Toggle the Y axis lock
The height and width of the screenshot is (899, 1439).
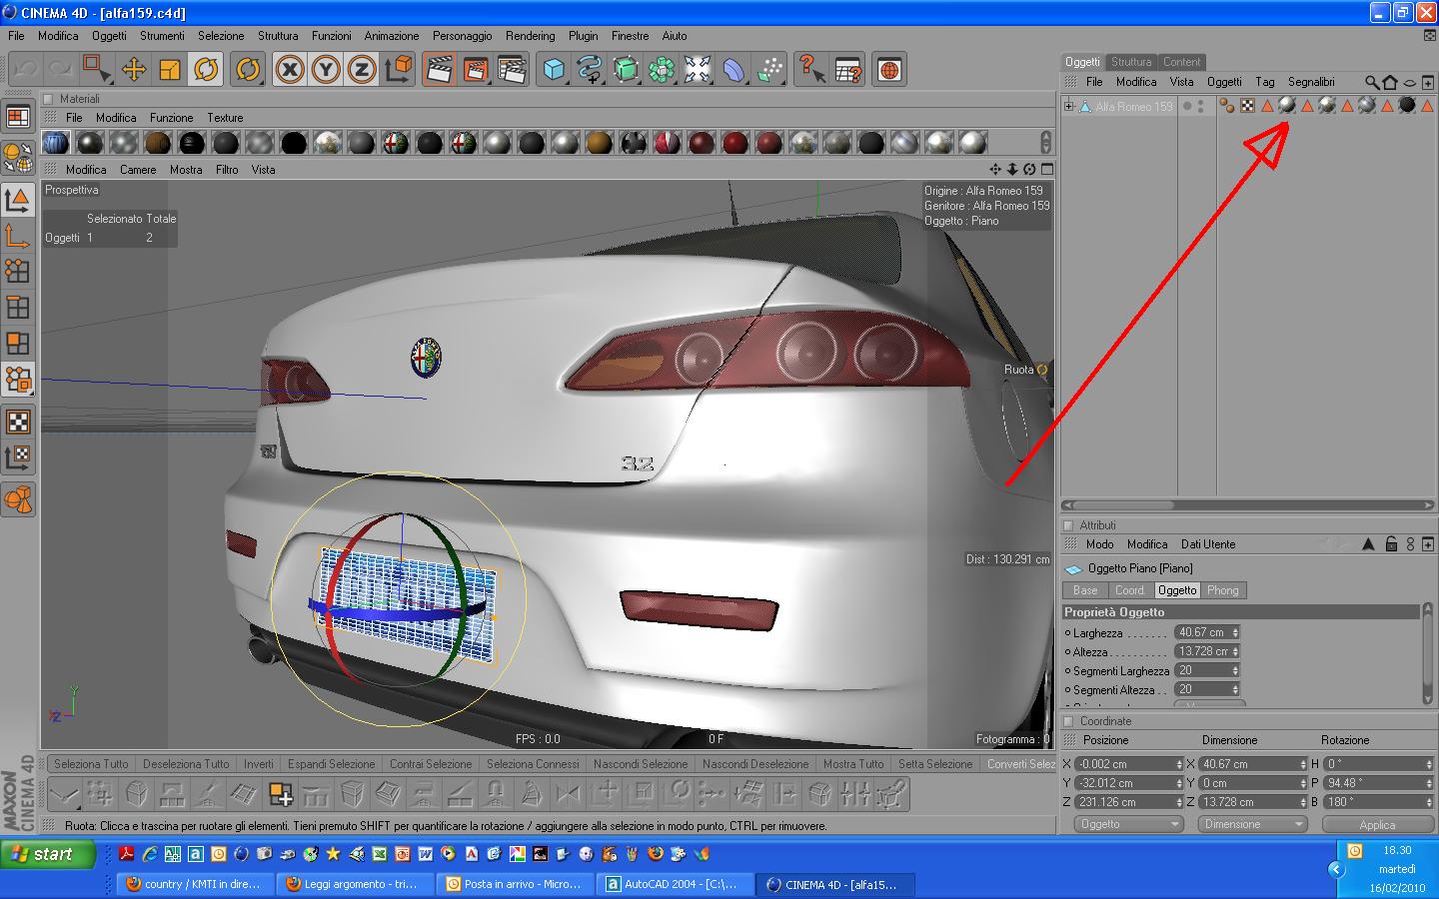(x=326, y=69)
